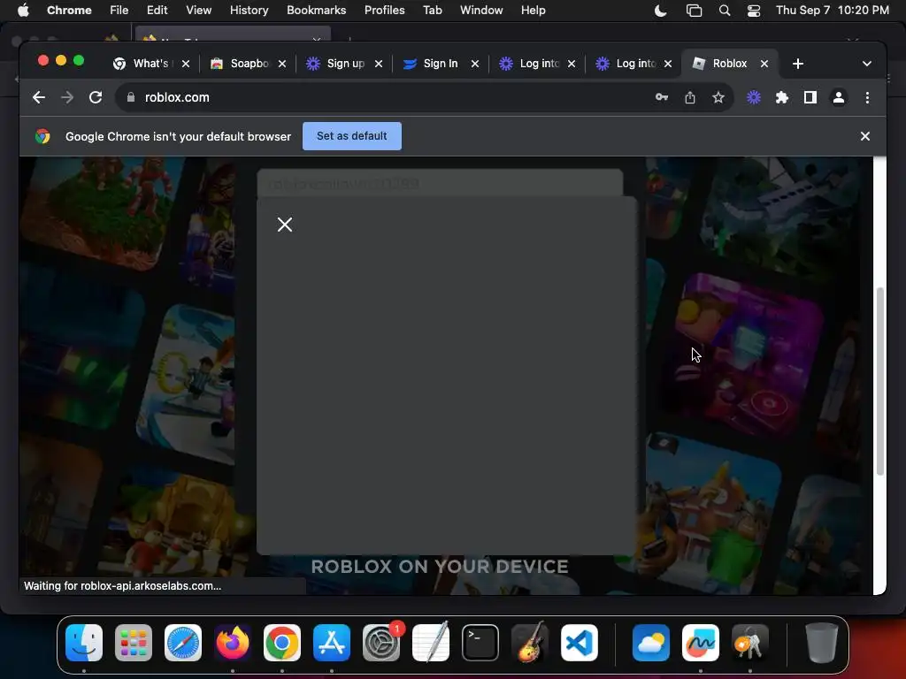Open Visual Studio Code from Dock
906x679 pixels.
[x=580, y=643]
